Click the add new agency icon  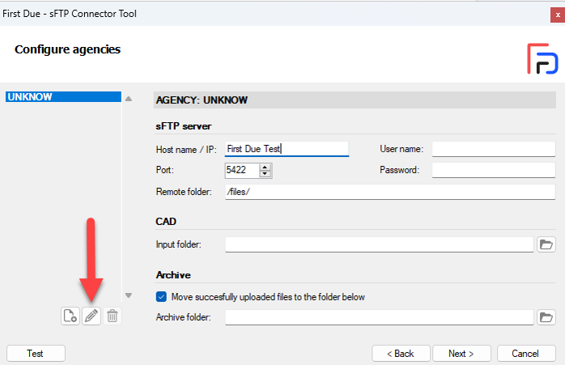tap(70, 316)
